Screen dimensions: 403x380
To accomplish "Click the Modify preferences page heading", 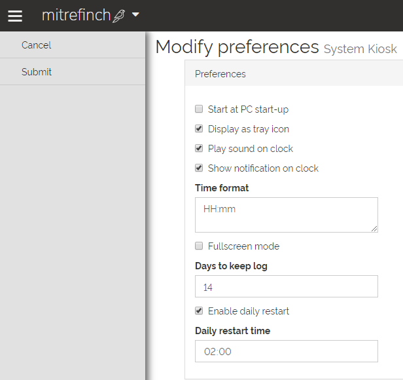I will [237, 47].
